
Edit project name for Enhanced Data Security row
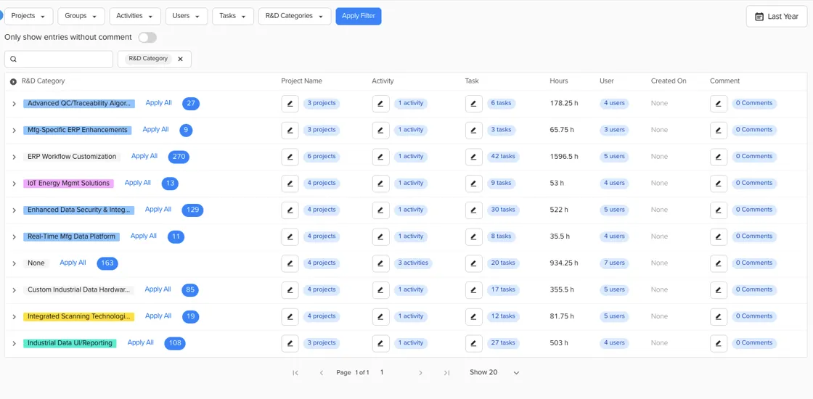(x=290, y=210)
